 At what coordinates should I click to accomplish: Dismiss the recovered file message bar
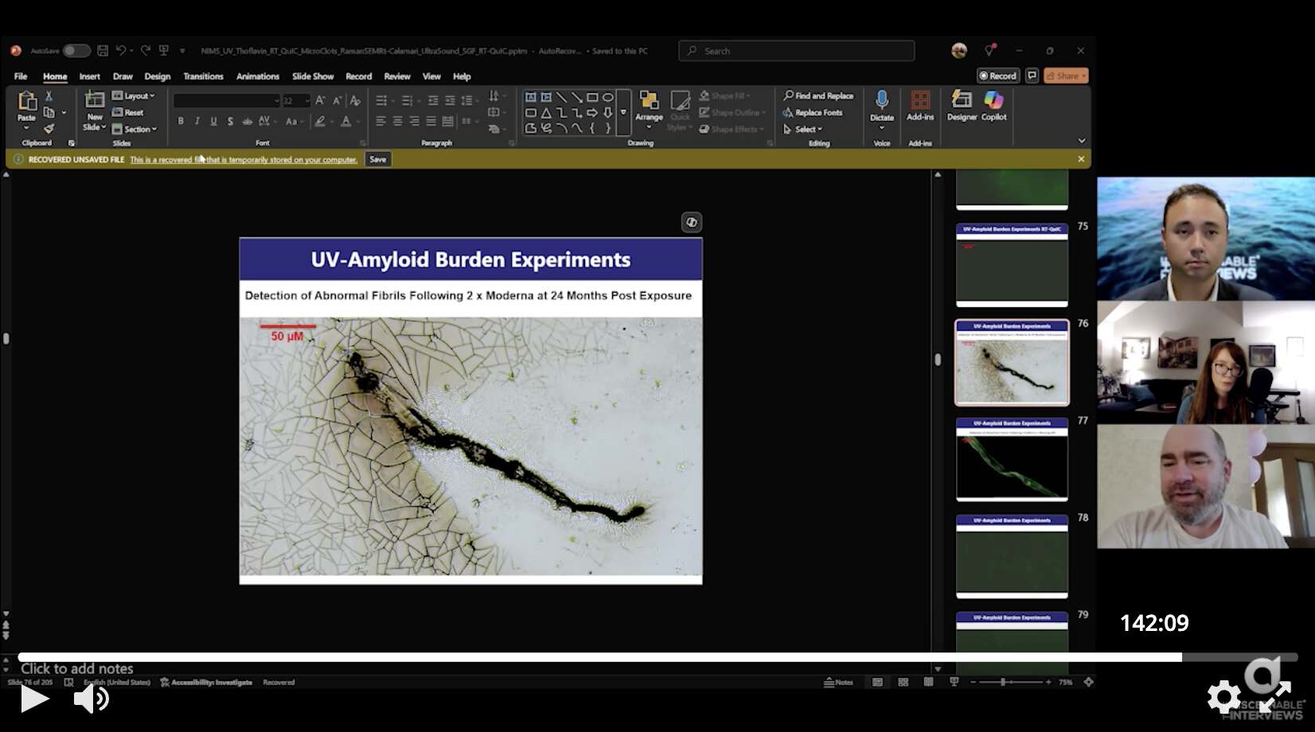pos(1081,159)
